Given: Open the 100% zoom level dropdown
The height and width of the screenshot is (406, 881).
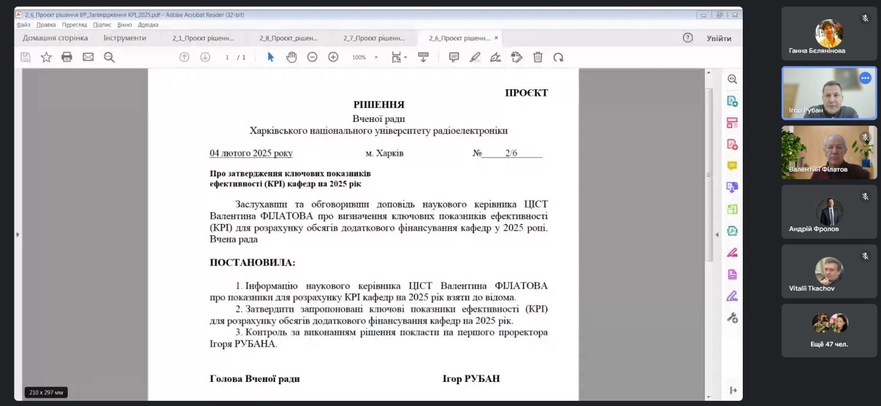Looking at the screenshot, I should 376,58.
